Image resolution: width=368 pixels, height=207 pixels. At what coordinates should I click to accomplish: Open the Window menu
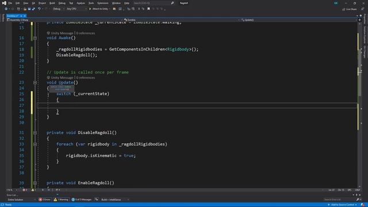coord(116,3)
